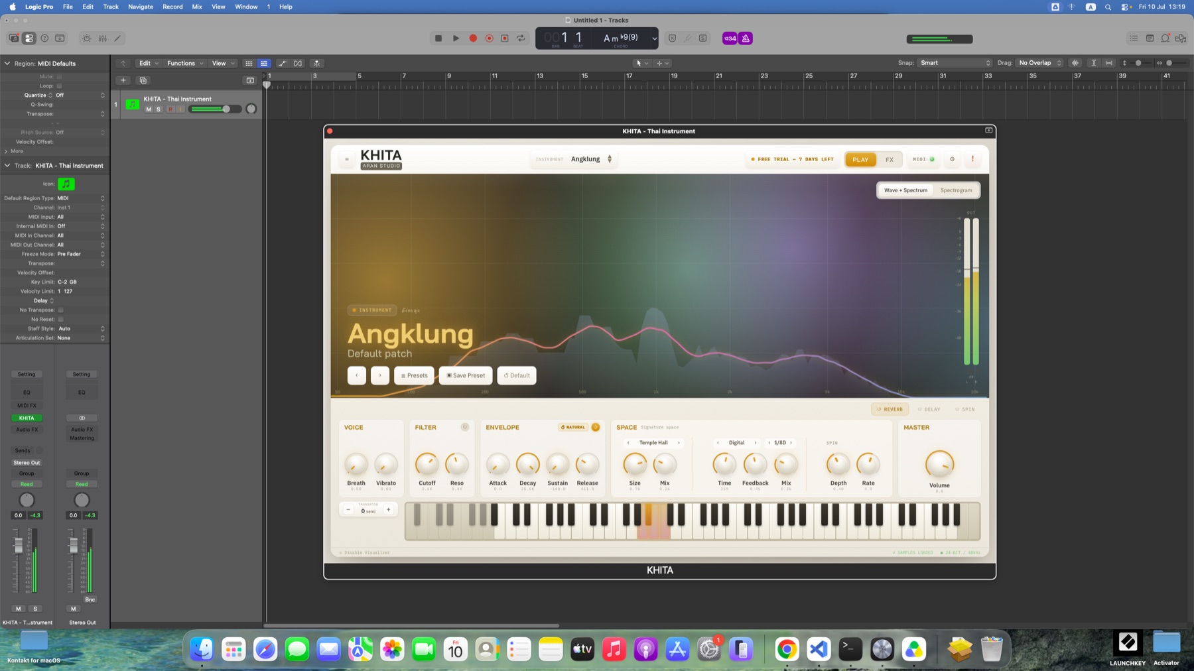This screenshot has height=671, width=1194.
Task: Go to previous preset arrow in KHITA
Action: (357, 375)
